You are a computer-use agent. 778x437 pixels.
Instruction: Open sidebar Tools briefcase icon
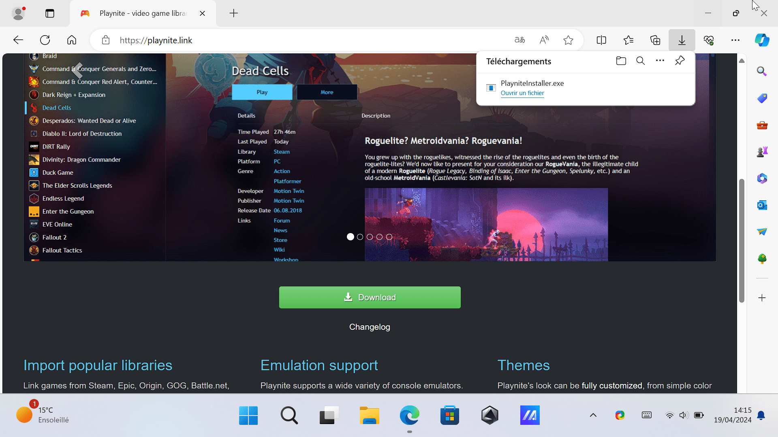[x=762, y=125]
